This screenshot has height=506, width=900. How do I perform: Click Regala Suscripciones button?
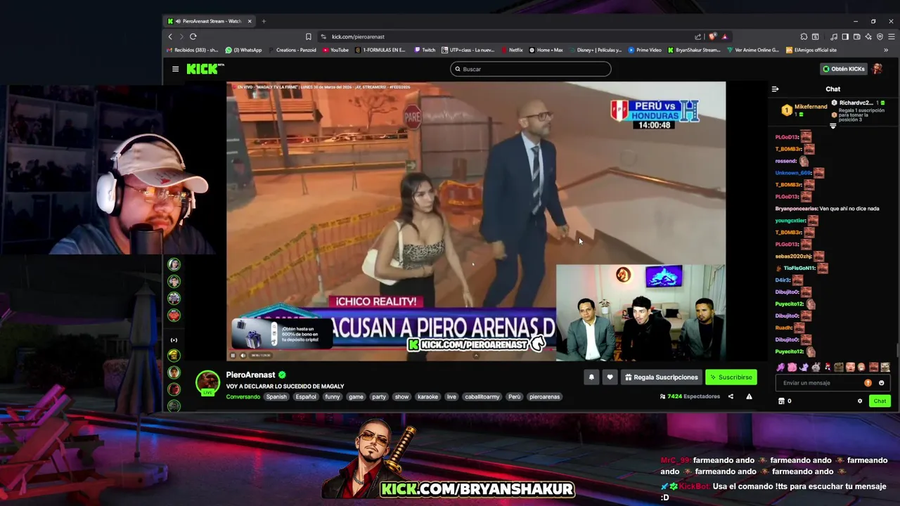click(662, 377)
